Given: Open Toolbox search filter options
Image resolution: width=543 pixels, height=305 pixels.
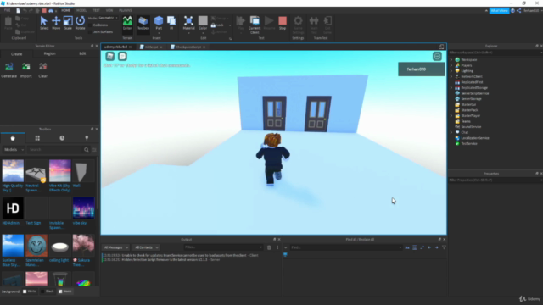Looking at the screenshot, I should tap(94, 150).
